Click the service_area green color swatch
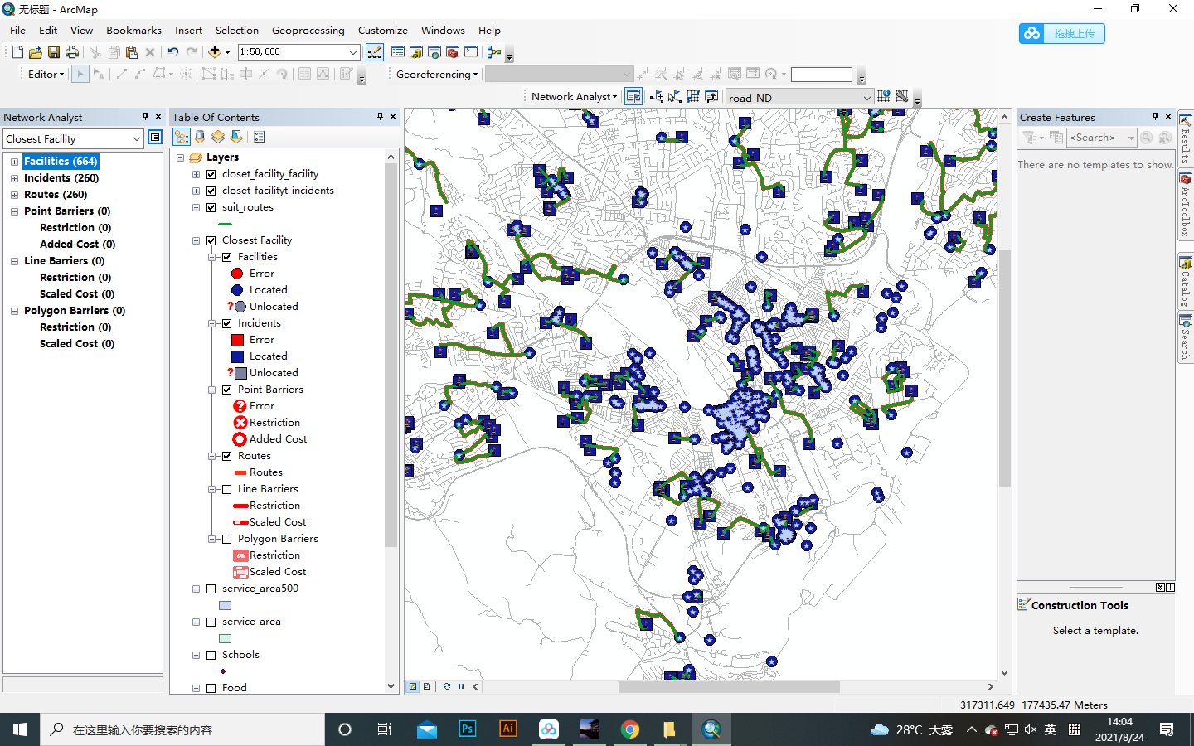This screenshot has width=1194, height=746. point(224,638)
